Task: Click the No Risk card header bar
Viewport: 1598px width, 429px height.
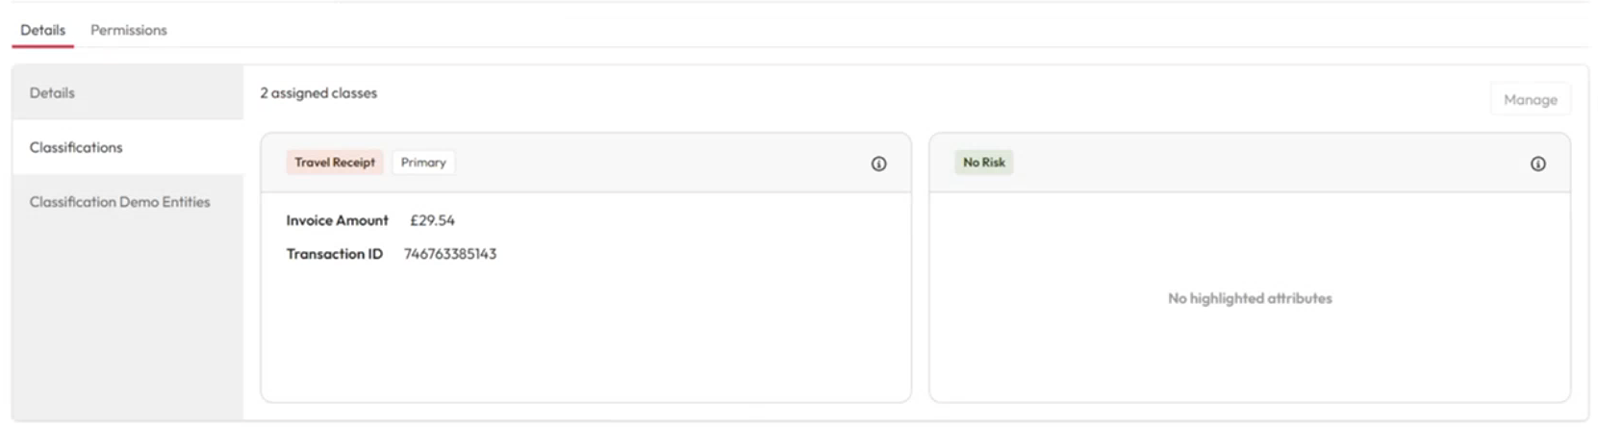Action: [1251, 164]
